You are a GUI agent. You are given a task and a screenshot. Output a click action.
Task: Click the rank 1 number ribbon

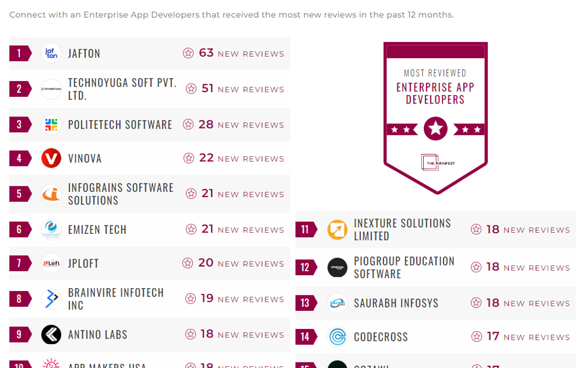20,53
